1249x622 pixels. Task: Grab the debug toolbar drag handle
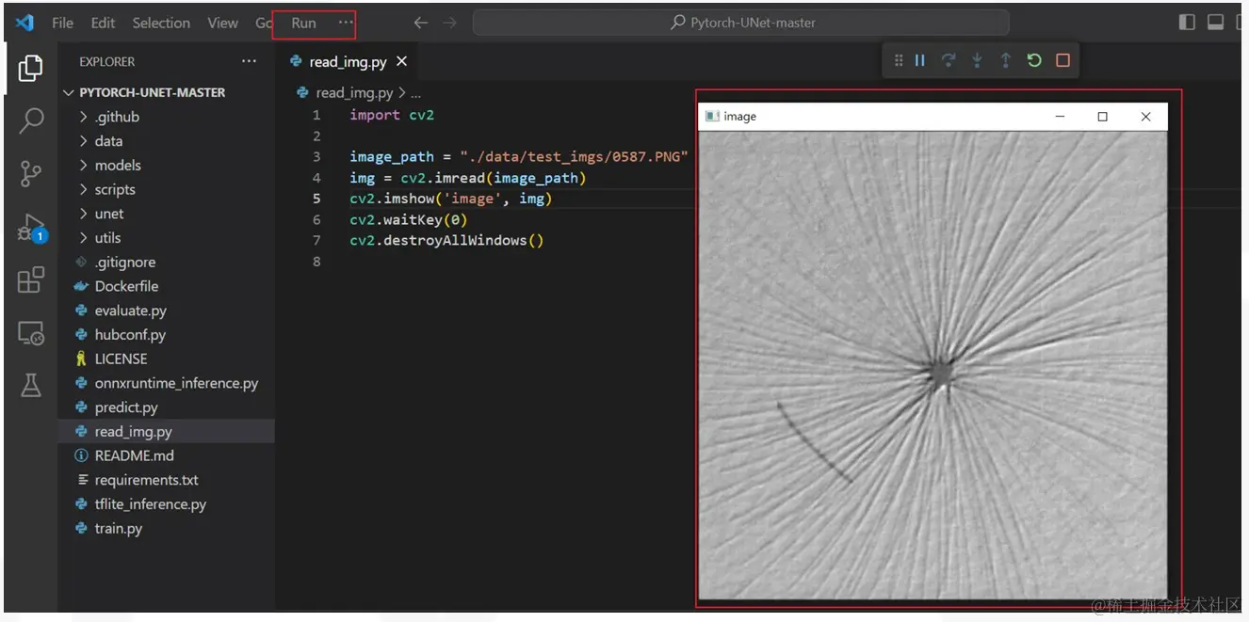coord(898,60)
